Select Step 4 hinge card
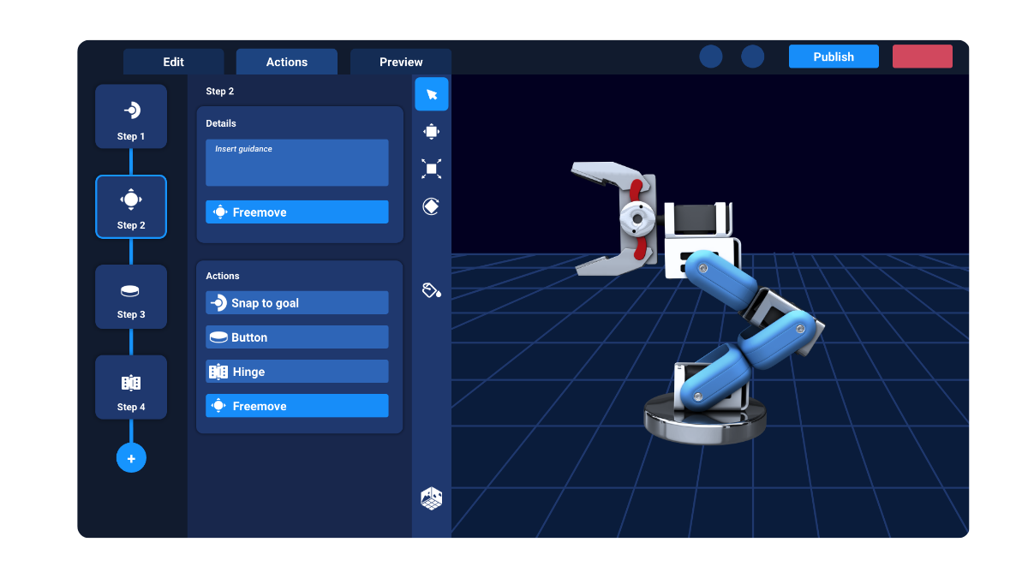Viewport: 1028px width, 578px height. point(131,387)
